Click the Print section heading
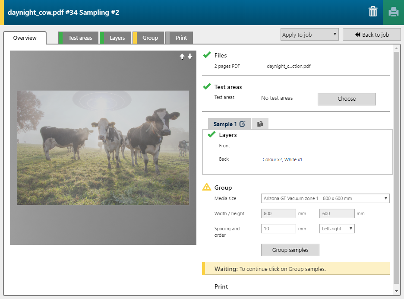This screenshot has height=299, width=404. 221,286
